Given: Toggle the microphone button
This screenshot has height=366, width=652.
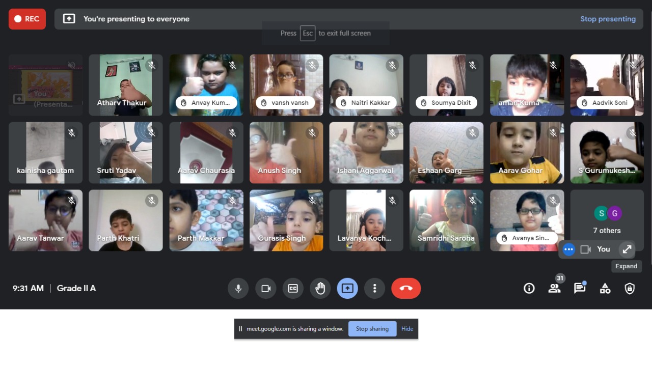Looking at the screenshot, I should tap(238, 289).
